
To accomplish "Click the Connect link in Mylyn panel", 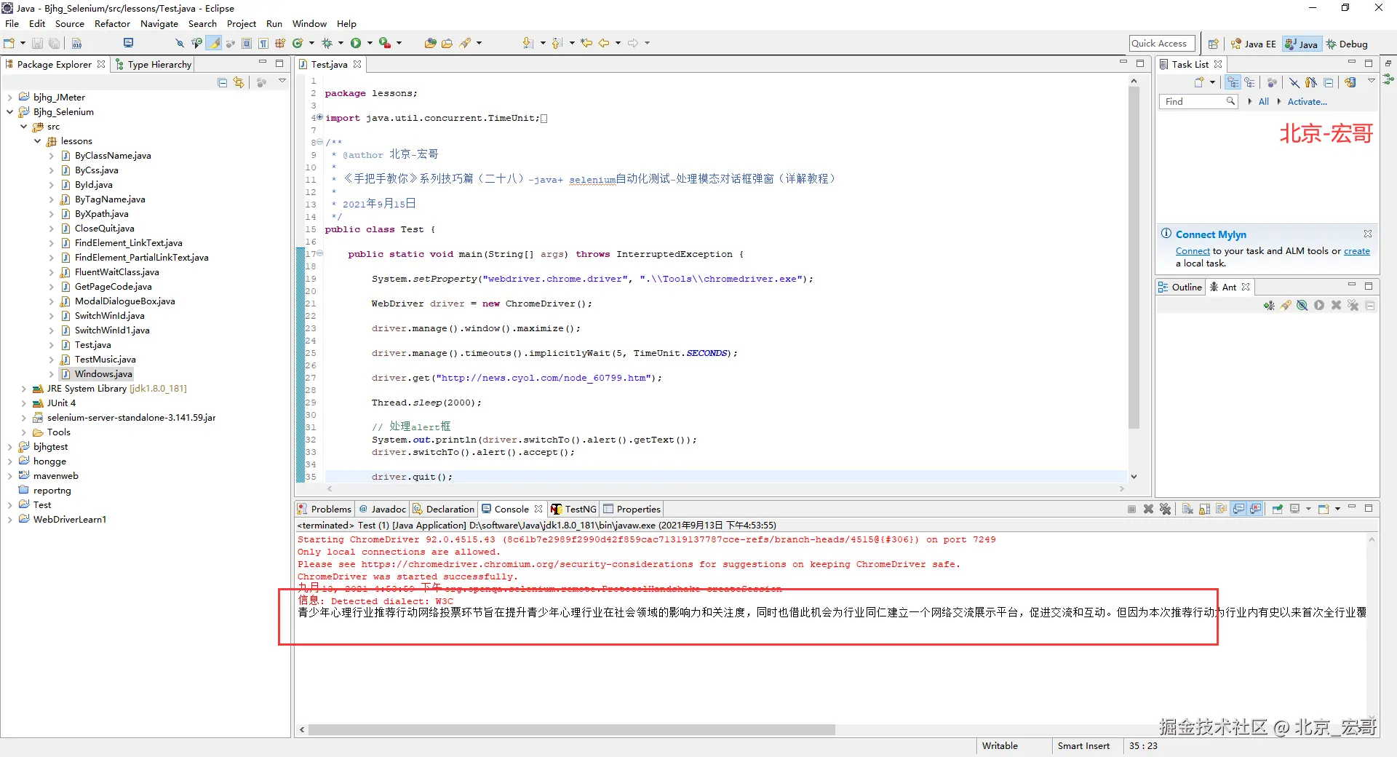I will pos(1193,251).
